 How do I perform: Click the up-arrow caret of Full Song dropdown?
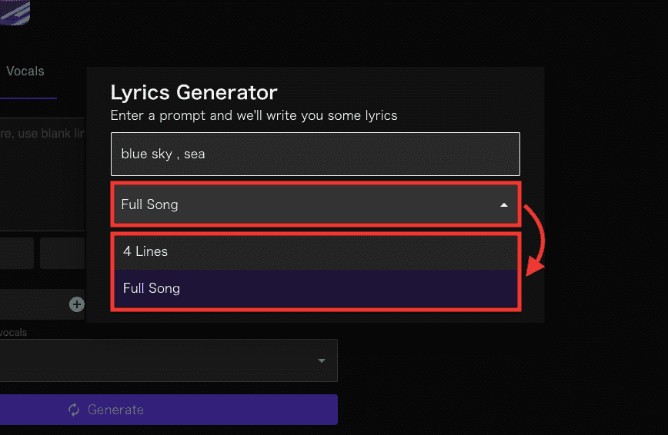click(x=504, y=205)
